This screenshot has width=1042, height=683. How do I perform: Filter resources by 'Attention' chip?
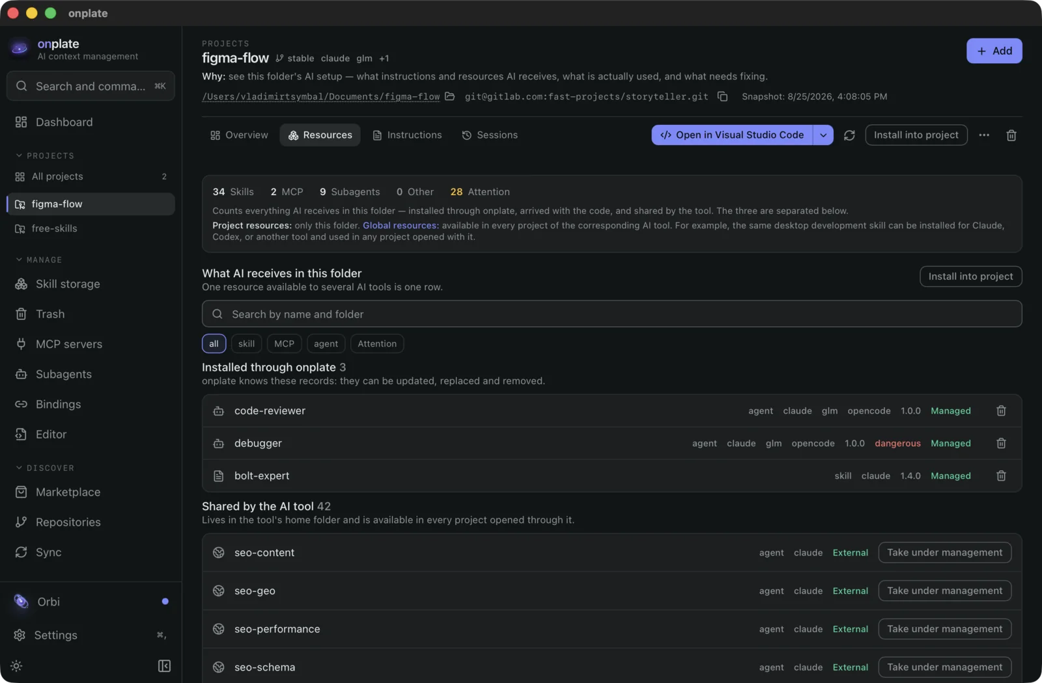(x=377, y=344)
